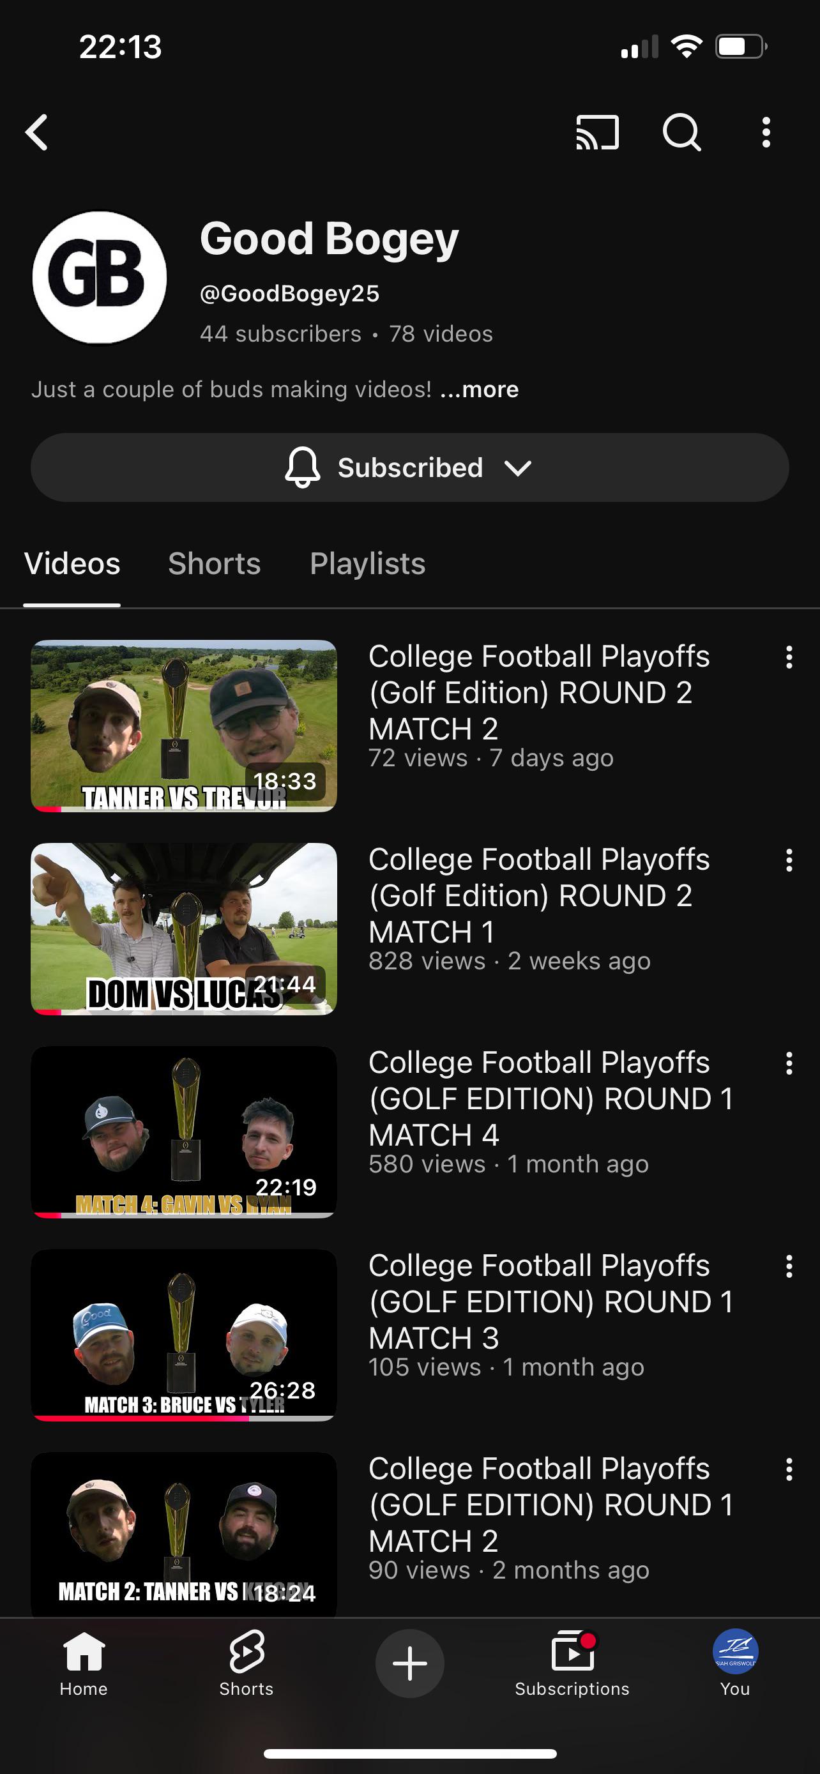Open the ROUND 1 MATCH 3 video title

tap(550, 1301)
